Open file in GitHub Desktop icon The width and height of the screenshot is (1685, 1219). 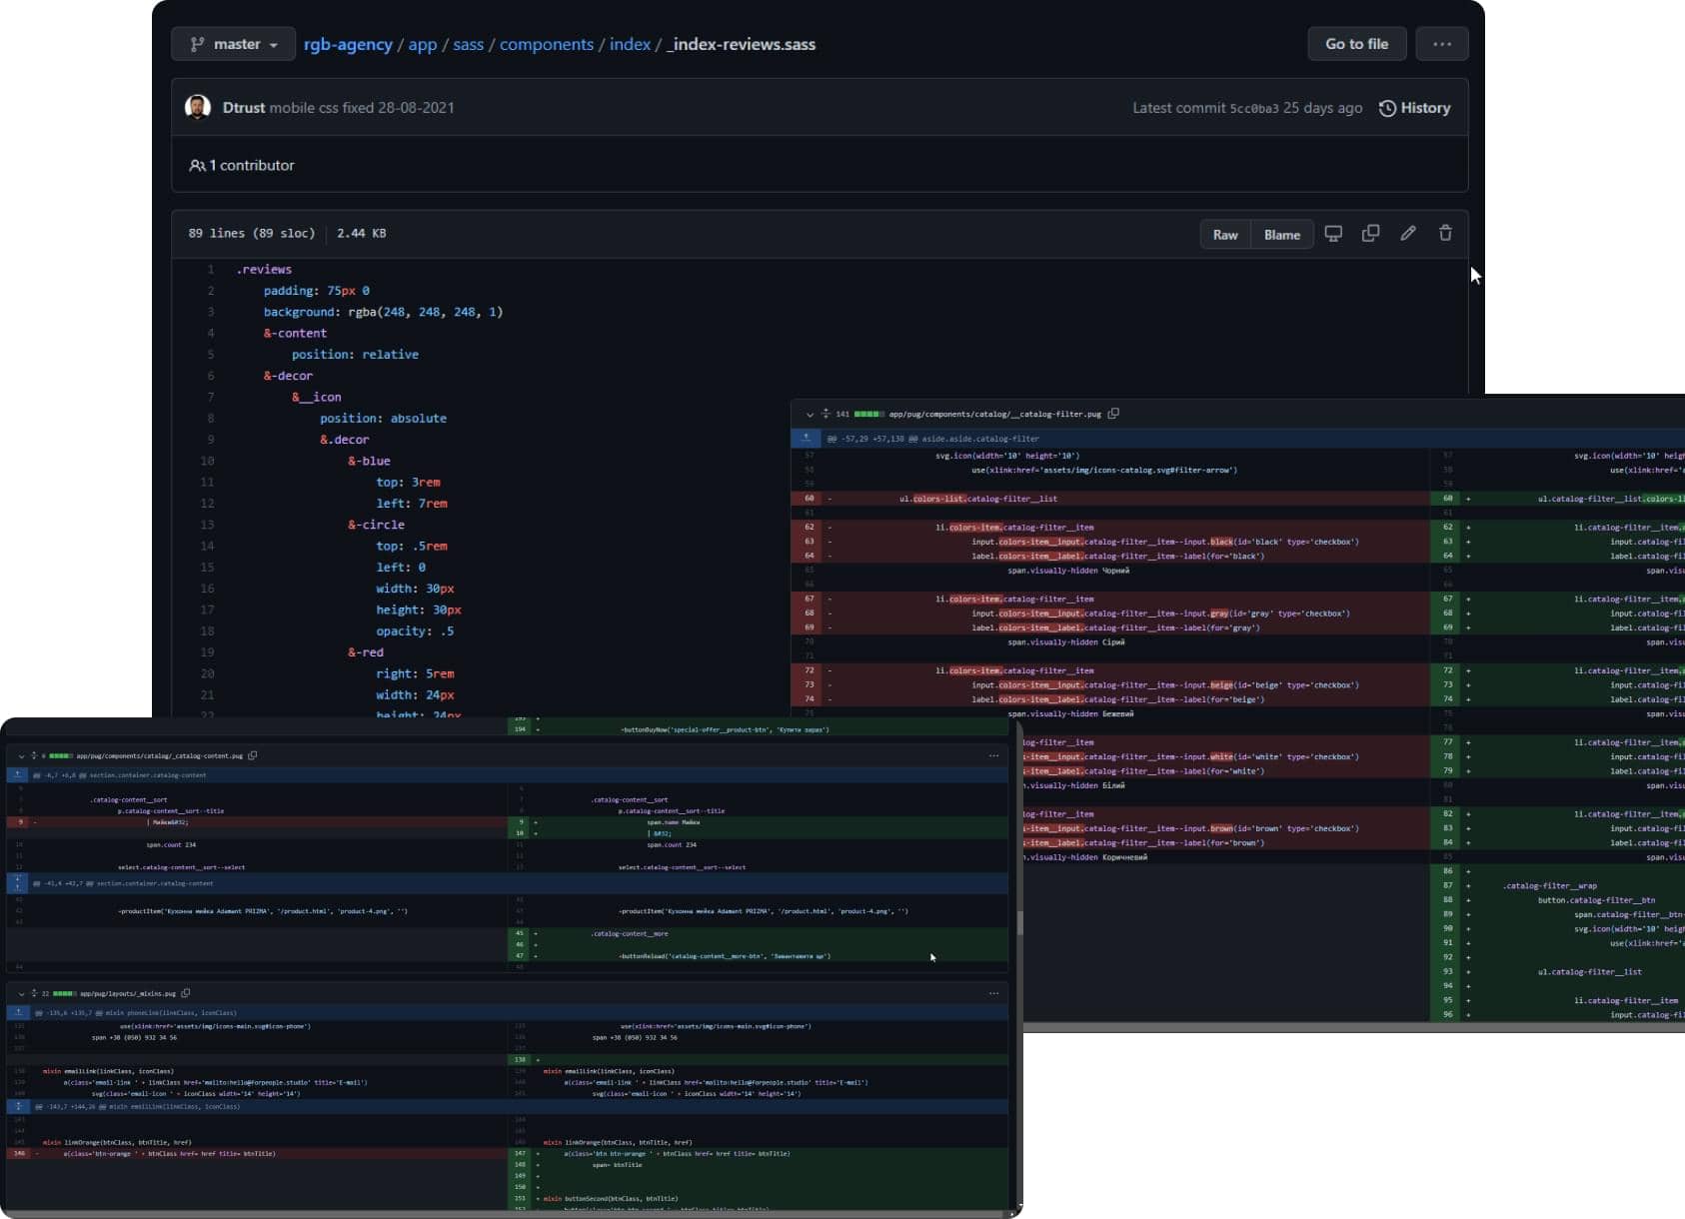(x=1333, y=233)
